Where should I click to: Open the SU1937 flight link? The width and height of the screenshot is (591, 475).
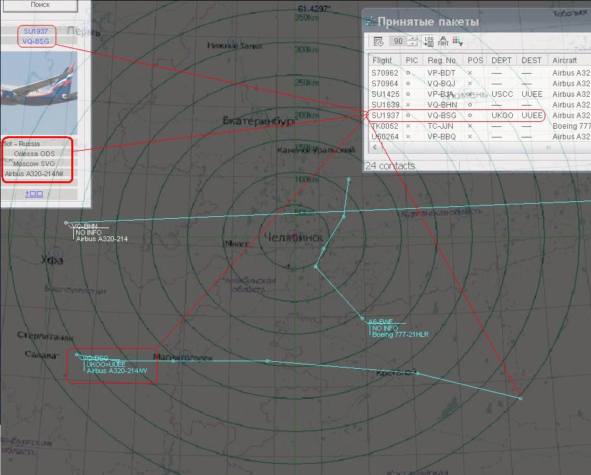(36, 31)
